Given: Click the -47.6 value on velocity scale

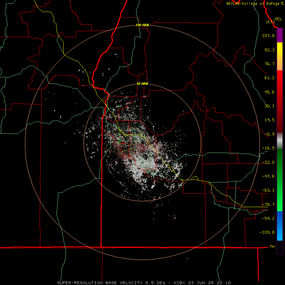Looking at the screenshot, I should click(x=268, y=176).
